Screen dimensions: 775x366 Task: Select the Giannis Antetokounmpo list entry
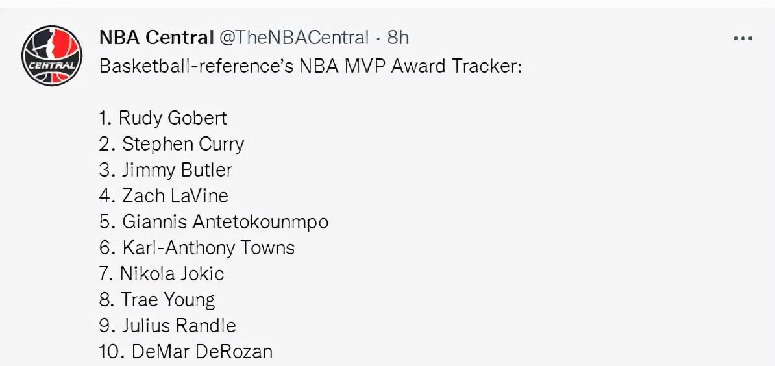(x=214, y=222)
